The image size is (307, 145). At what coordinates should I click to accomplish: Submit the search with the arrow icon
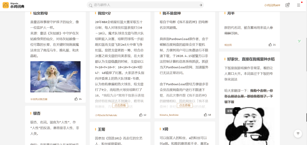pyautogui.click(x=201, y=5)
